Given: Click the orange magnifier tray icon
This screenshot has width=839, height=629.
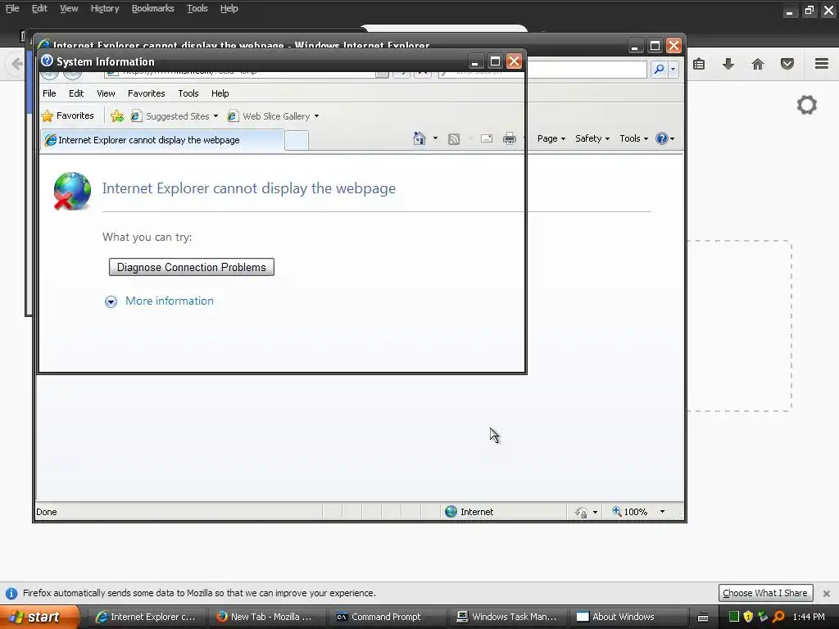Looking at the screenshot, I should click(778, 617).
